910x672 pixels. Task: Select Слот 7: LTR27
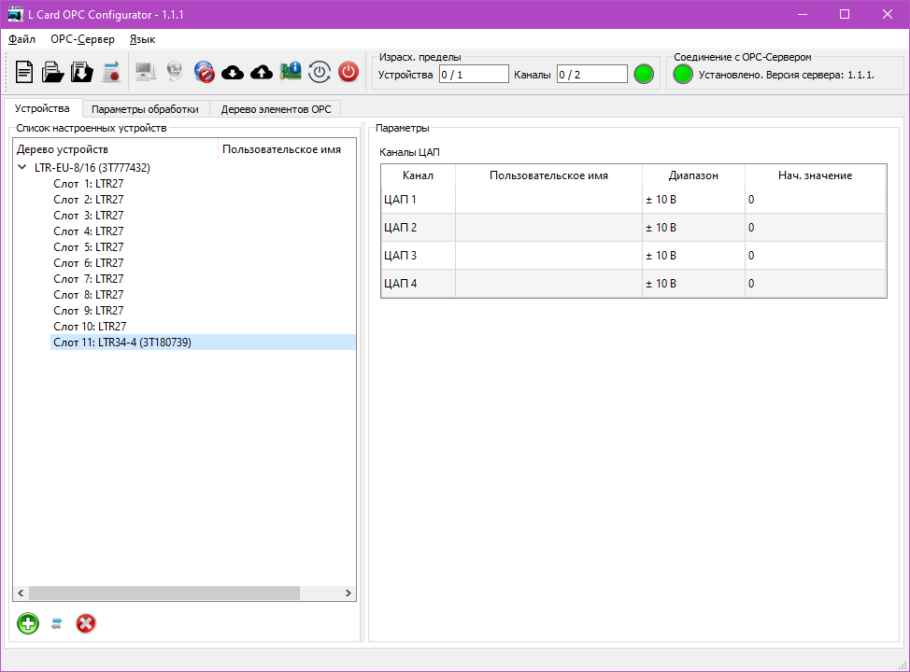(88, 279)
